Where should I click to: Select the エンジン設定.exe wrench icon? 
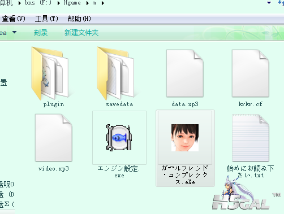coord(119,138)
